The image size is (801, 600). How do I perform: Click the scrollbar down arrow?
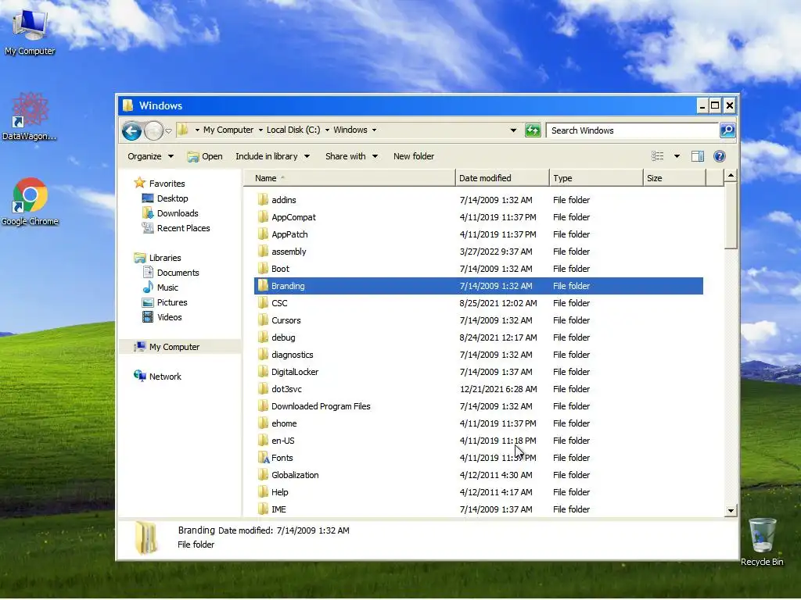tap(731, 511)
